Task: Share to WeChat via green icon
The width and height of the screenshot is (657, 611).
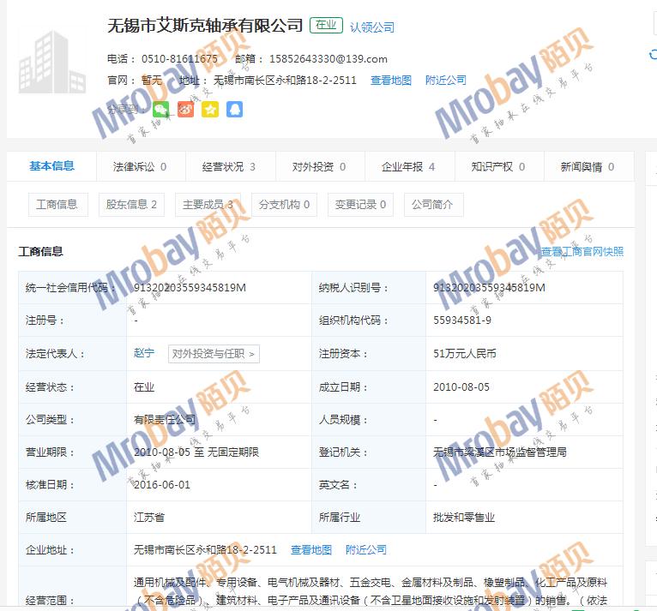Action: (x=161, y=109)
